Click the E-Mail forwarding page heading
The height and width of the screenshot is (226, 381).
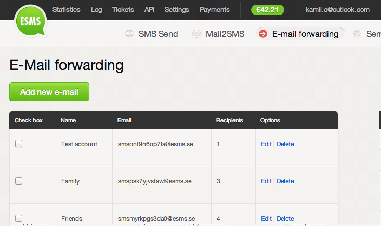click(67, 65)
